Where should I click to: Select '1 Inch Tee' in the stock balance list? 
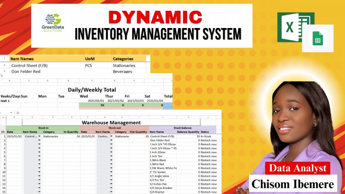tap(156, 156)
